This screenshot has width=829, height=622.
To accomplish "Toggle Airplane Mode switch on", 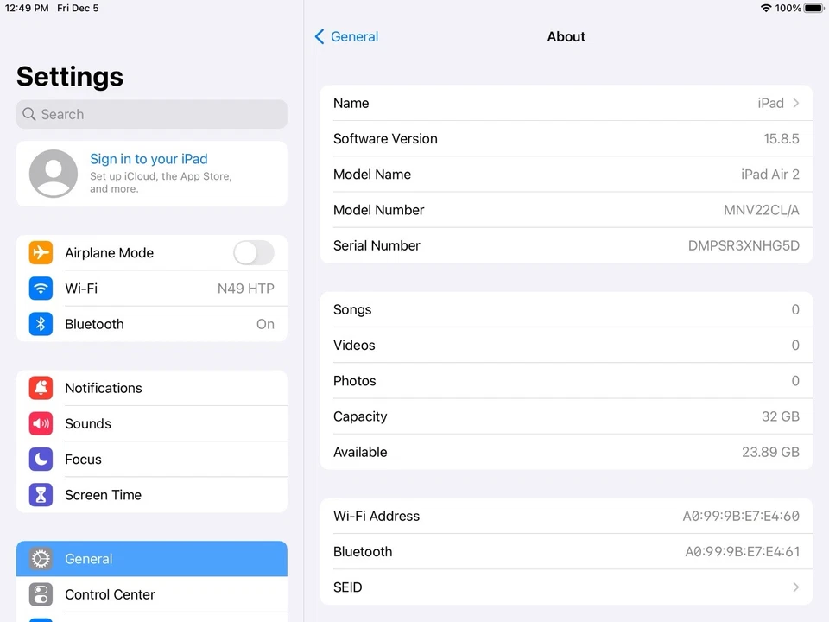I will tap(253, 252).
